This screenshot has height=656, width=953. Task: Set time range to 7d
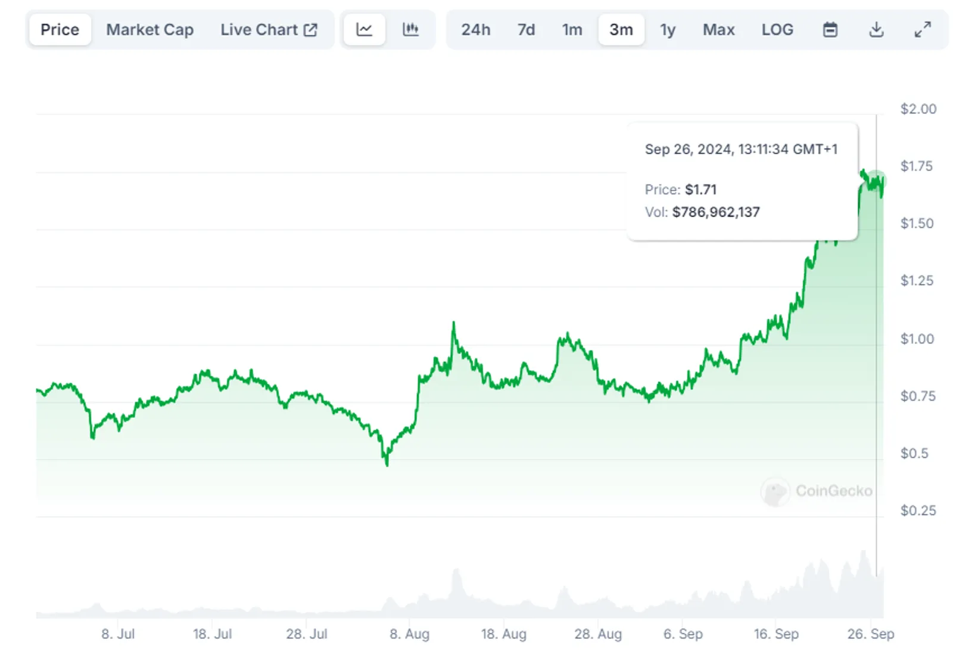[x=526, y=29]
